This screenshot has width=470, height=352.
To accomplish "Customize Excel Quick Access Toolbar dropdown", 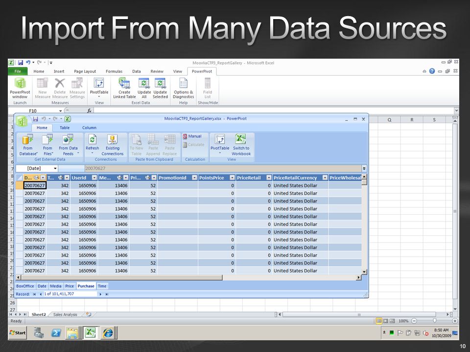I will pyautogui.click(x=51, y=63).
